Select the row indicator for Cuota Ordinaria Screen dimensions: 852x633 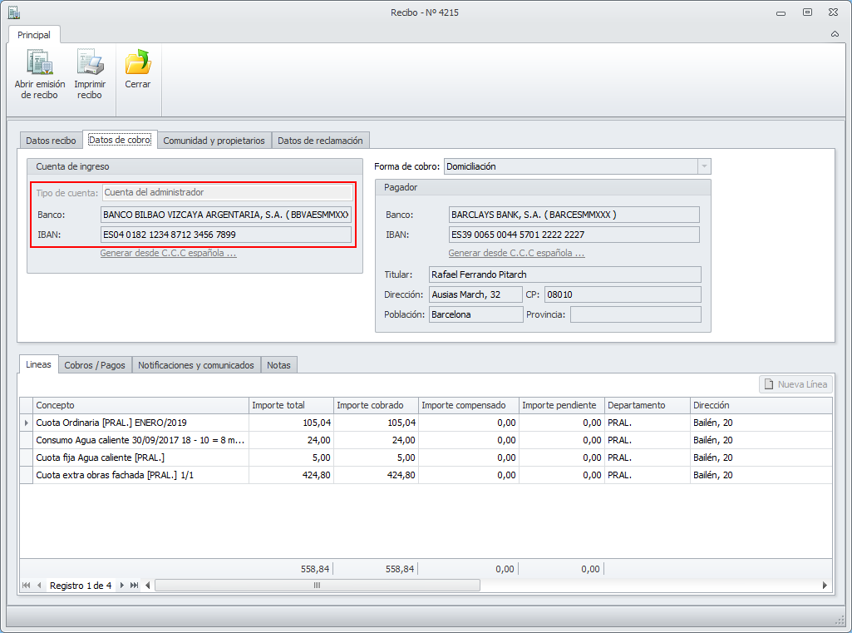[x=27, y=423]
